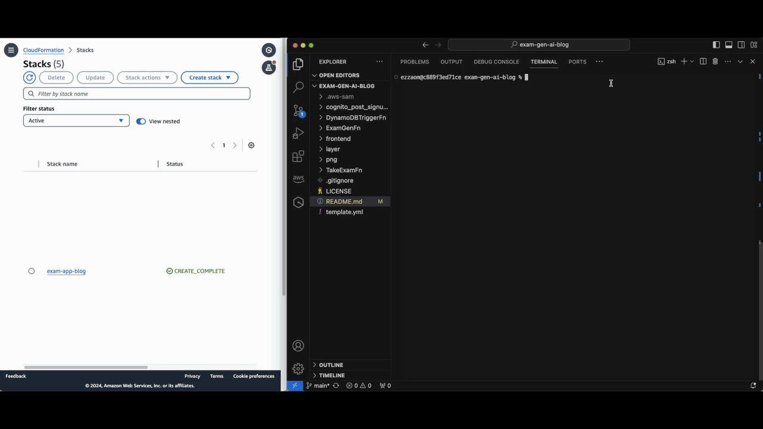Open the Manage gear in VS Code activity bar

(299, 369)
